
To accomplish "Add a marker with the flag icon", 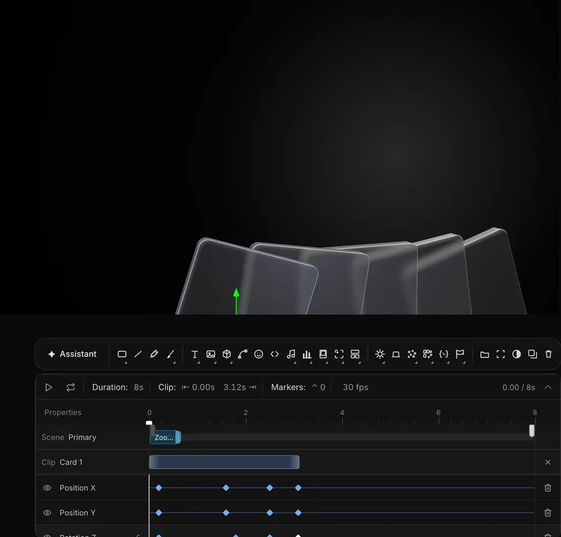I will (460, 354).
